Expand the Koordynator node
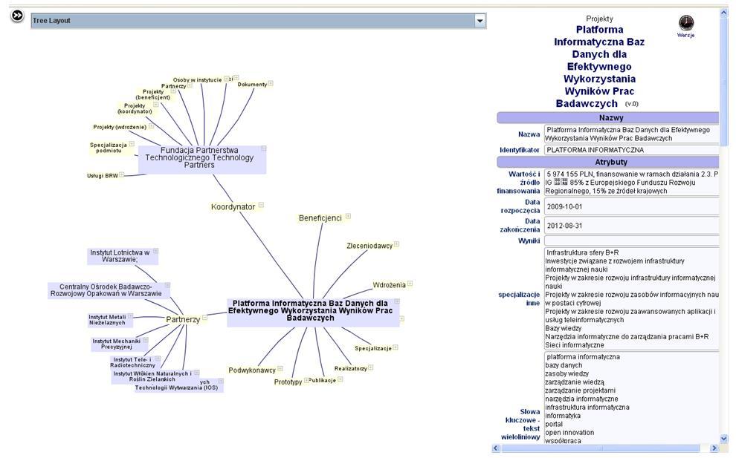The width and height of the screenshot is (736, 458). [261, 205]
